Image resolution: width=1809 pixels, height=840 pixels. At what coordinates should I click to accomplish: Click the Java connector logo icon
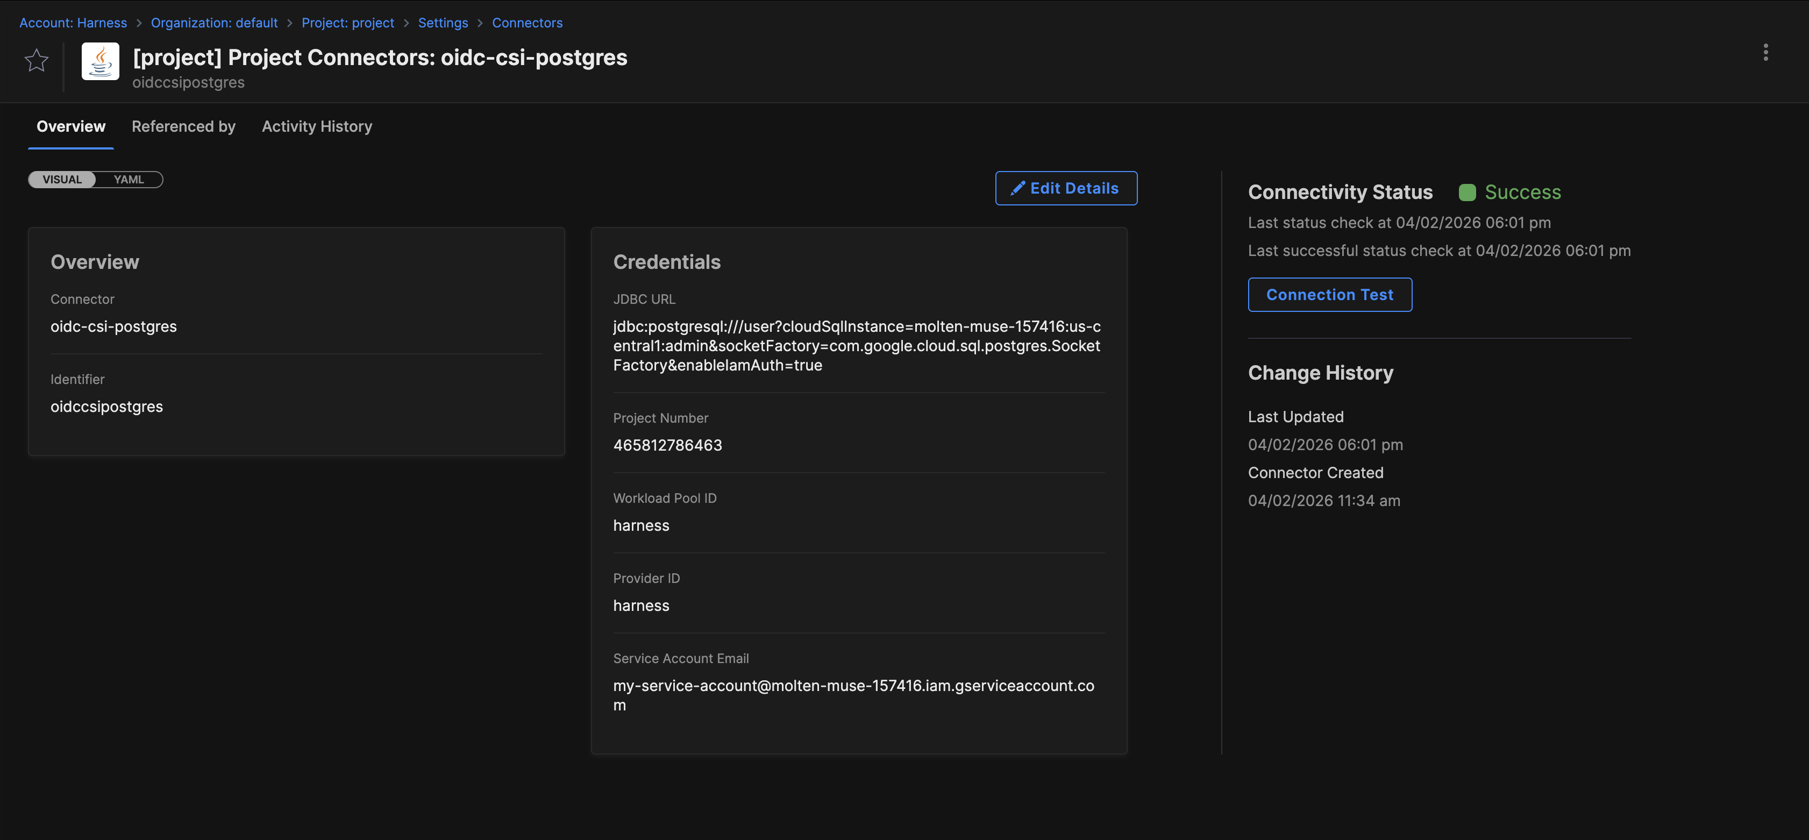[x=101, y=61]
